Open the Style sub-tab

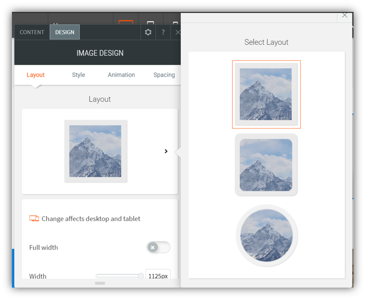coord(78,75)
